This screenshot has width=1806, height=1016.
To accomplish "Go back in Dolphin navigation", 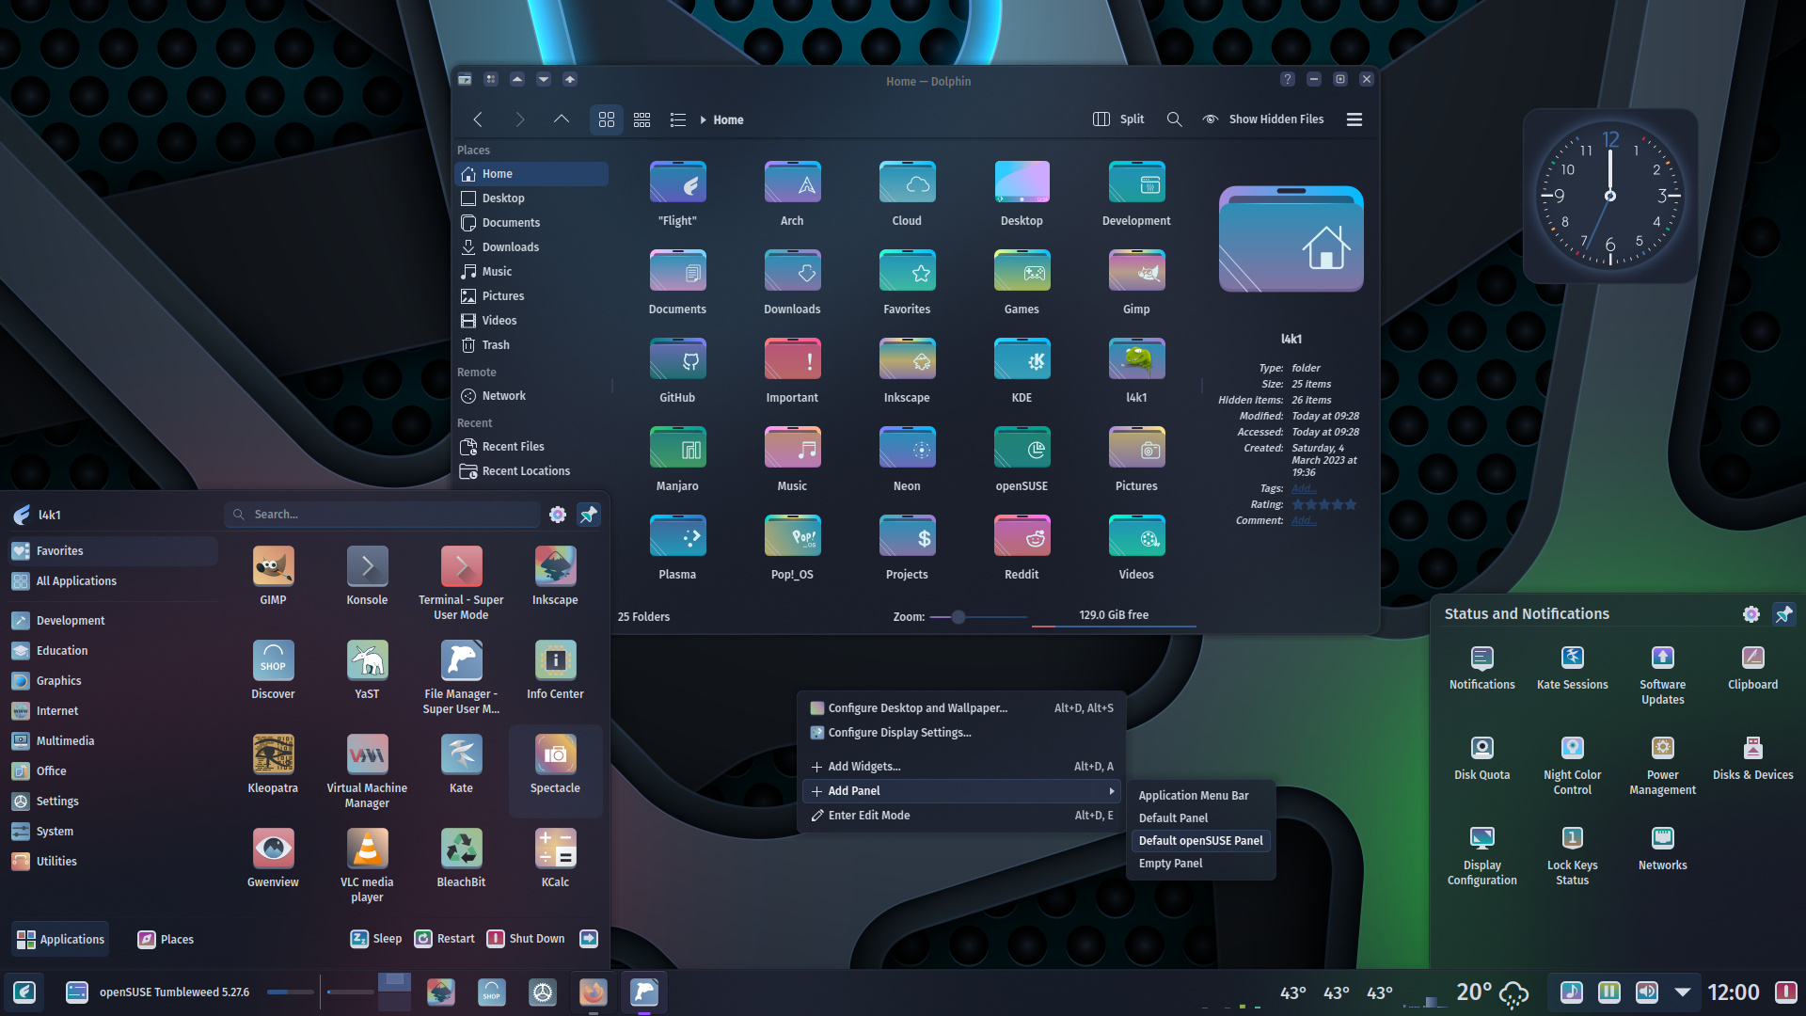I will tap(478, 119).
